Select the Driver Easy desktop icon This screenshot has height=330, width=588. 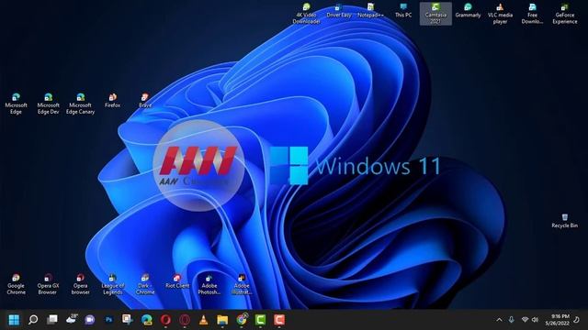click(x=338, y=11)
